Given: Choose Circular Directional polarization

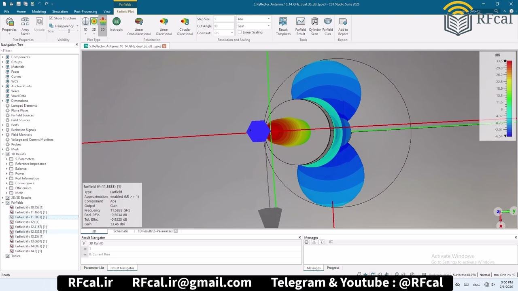Looking at the screenshot, I should (x=185, y=26).
